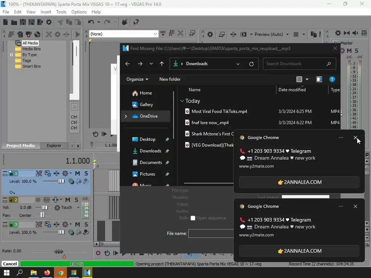Mute video track 3

(x=78, y=224)
